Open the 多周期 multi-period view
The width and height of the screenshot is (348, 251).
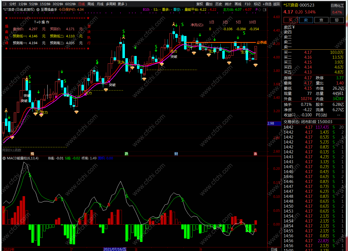(111, 4)
